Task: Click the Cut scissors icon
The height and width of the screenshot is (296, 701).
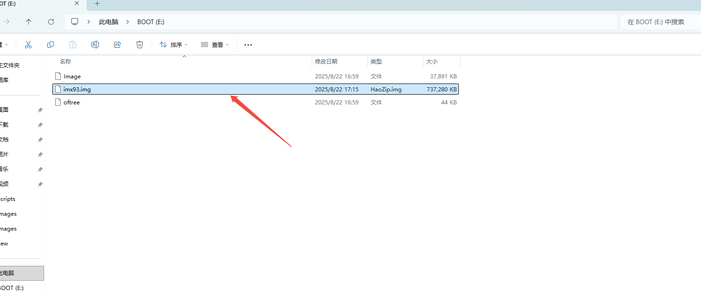Action: click(28, 45)
